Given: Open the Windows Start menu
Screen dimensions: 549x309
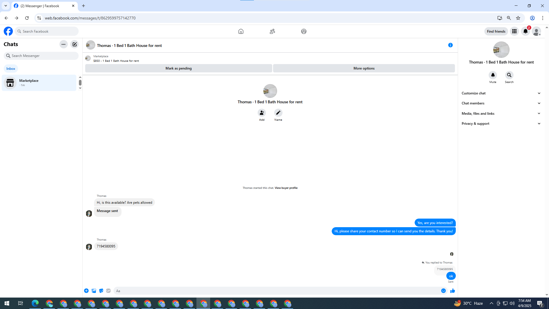Looking at the screenshot, I should click(7, 303).
